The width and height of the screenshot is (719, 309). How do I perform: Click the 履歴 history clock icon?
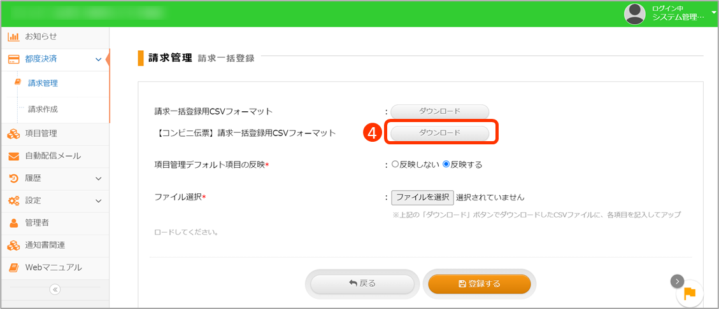tap(13, 179)
